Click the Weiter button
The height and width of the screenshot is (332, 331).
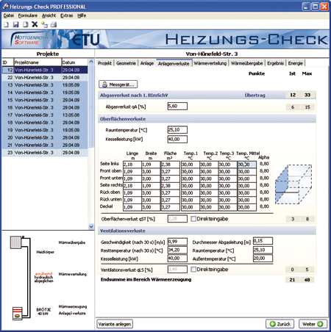313,324
